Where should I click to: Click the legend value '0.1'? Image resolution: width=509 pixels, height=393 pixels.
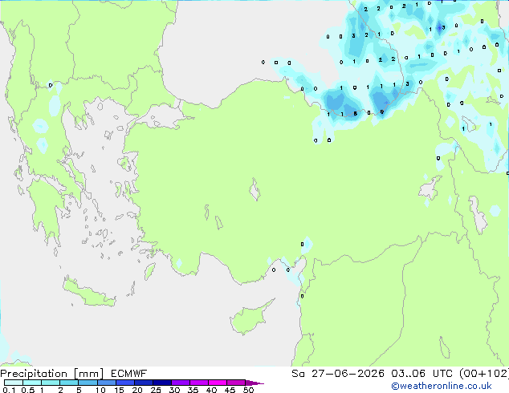9,390
